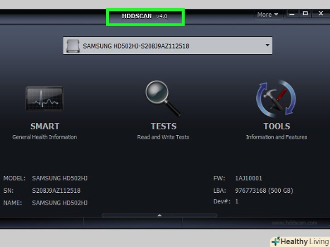The image size is (330, 247).
Task: Click the firmware value 1AJ10001
Action: tap(248, 178)
